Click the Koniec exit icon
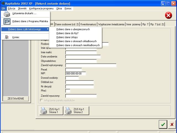177x133 pixels. click(x=7, y=37)
